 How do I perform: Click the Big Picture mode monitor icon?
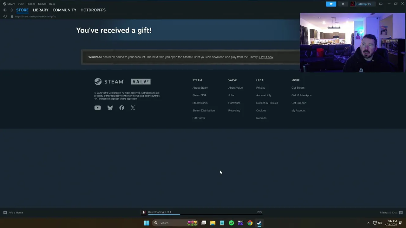coord(381,4)
